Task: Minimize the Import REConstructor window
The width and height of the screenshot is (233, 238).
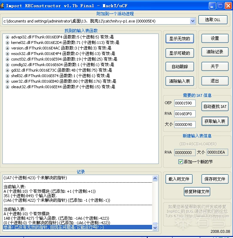Action: tap(212, 6)
